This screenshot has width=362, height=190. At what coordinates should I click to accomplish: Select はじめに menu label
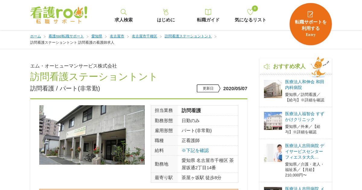[x=166, y=20]
